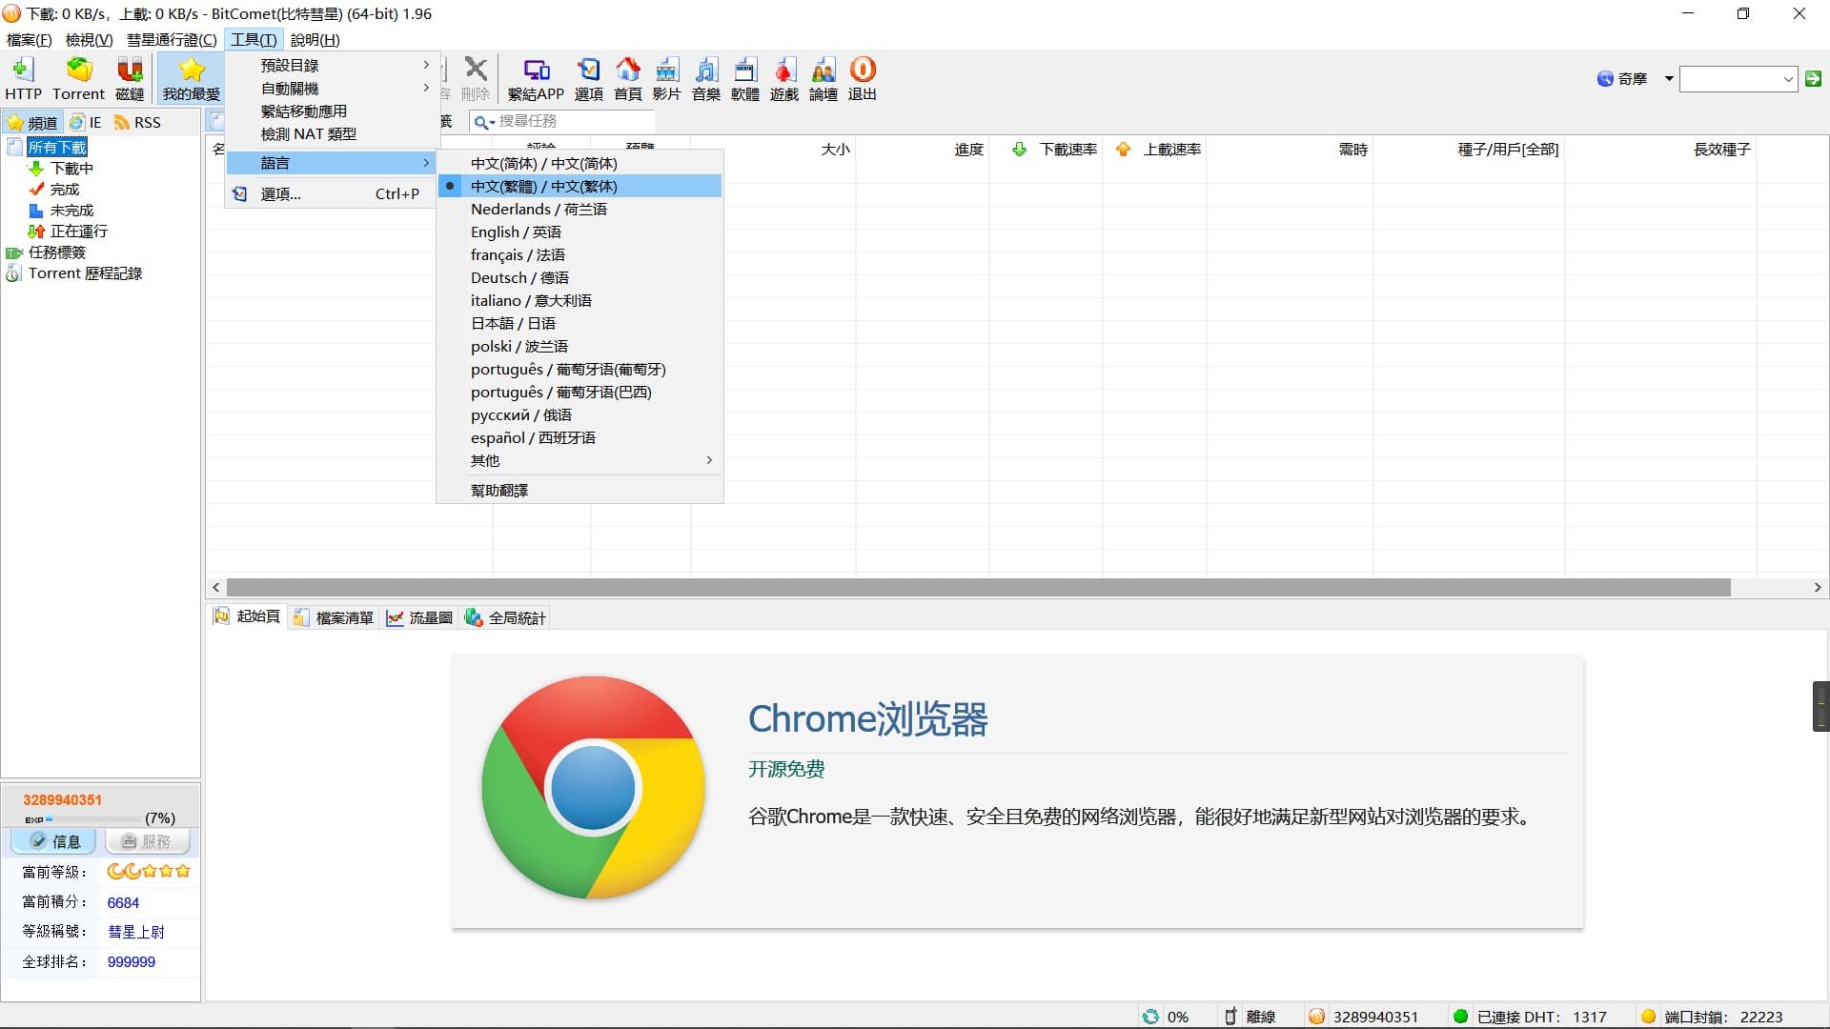1830x1029 pixels.
Task: Click 幫助翻譯 menu entry
Action: pos(579,491)
